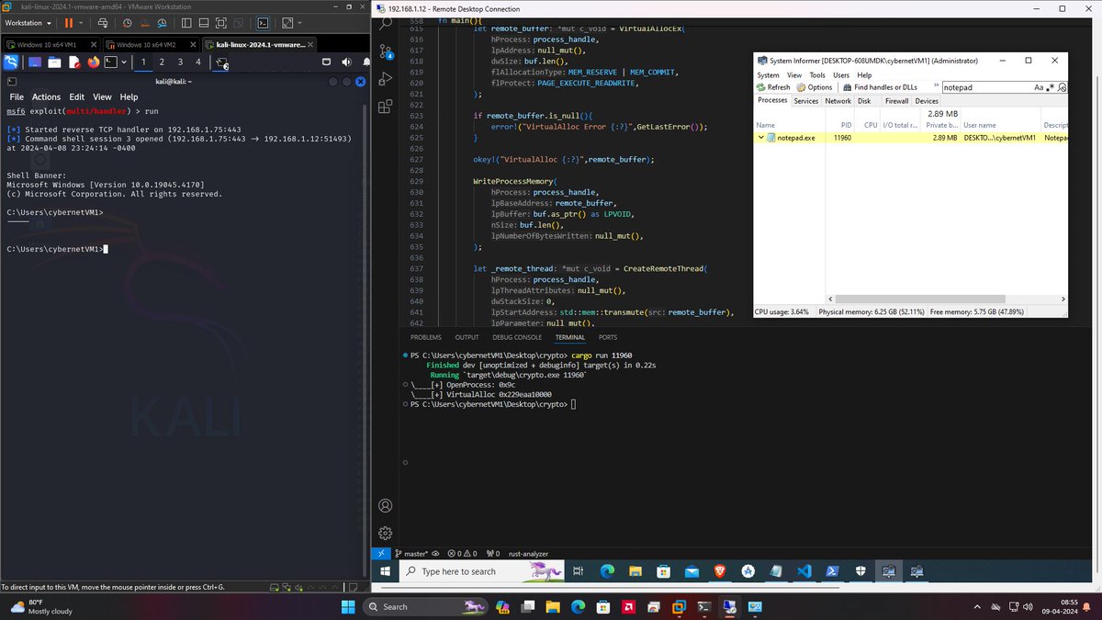Click Send Ctrl+Alt+Del VMware toolbar icon
Screen dimensions: 1102x620
pos(102,22)
